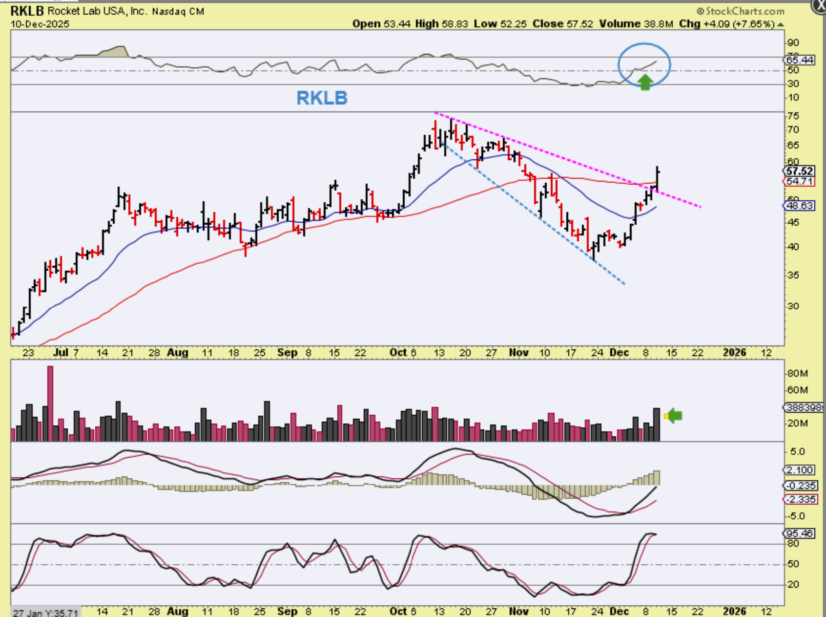Click the volume value tag starting 388398

coord(804,407)
